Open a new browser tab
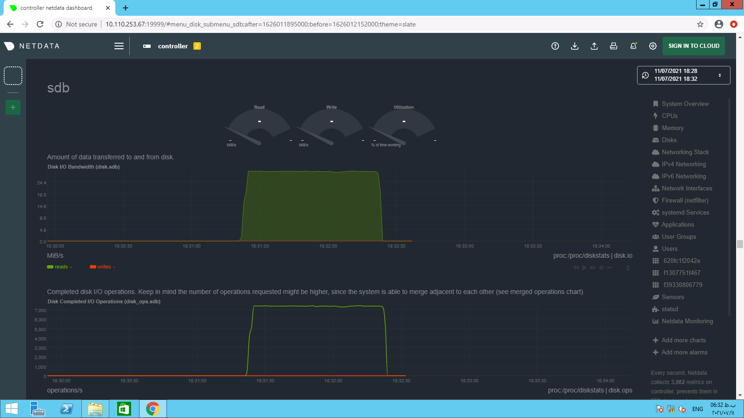Image resolution: width=744 pixels, height=418 pixels. [x=126, y=8]
